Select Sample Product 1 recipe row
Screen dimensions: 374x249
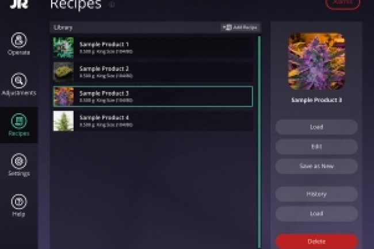[x=153, y=47]
